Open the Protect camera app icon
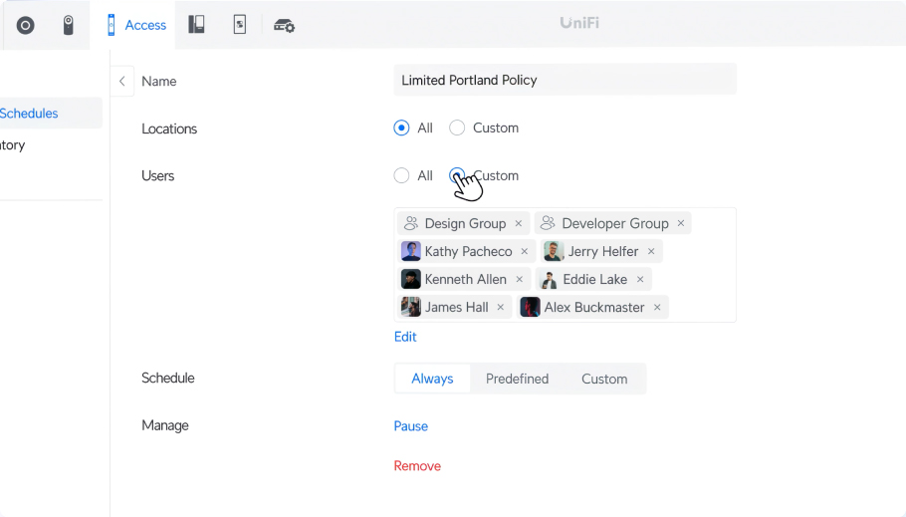This screenshot has width=906, height=517. coord(68,26)
